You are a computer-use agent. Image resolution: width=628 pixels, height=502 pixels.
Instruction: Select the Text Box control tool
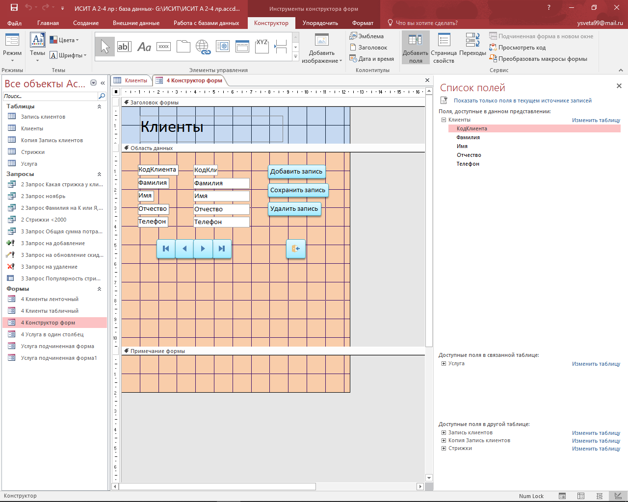click(x=124, y=47)
